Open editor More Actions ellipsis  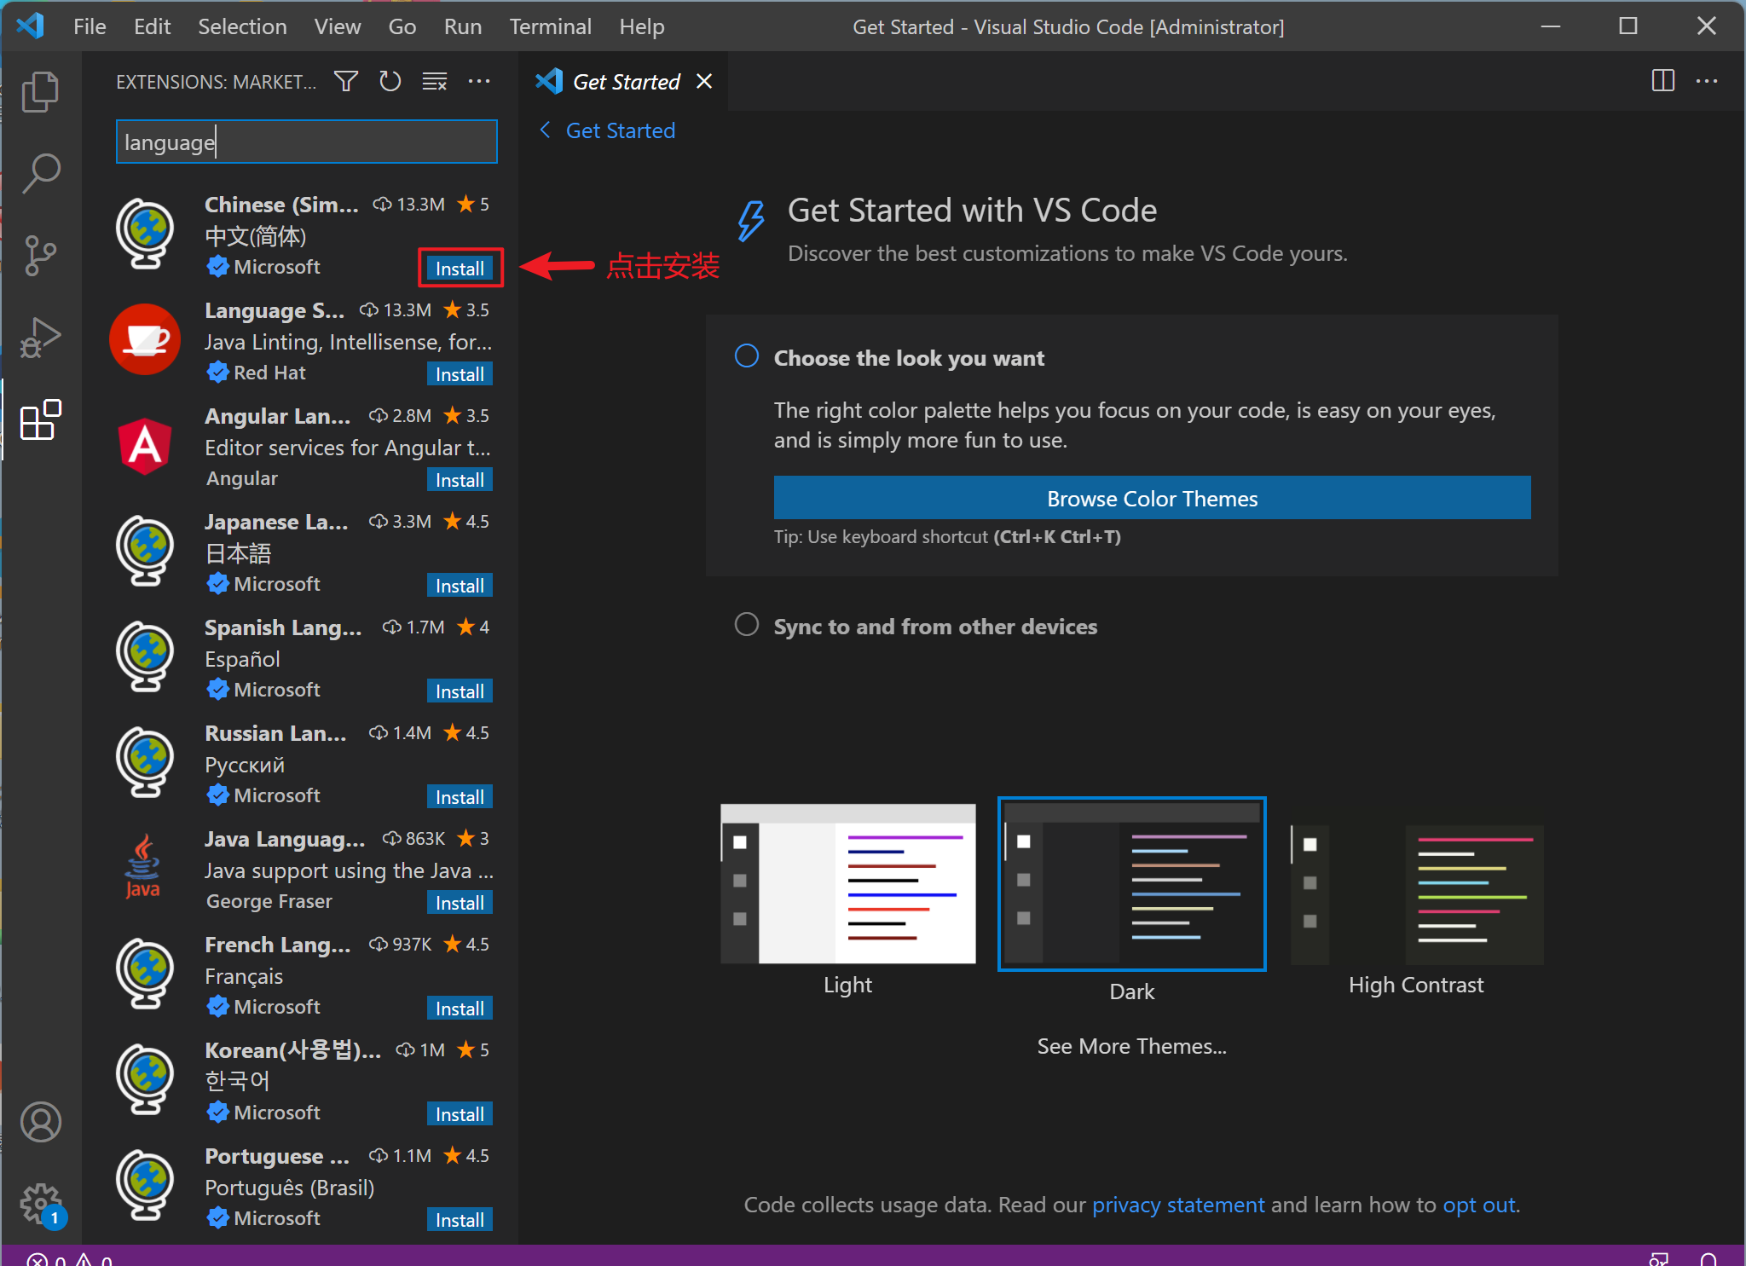pyautogui.click(x=1707, y=81)
